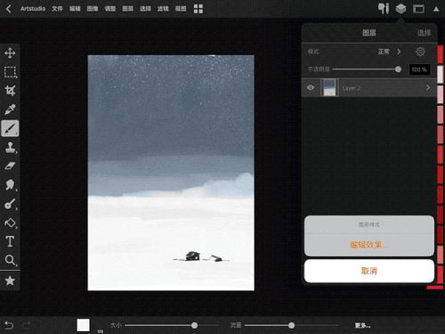Select the Zoom magnifier tool
Image resolution: width=445 pixels, height=334 pixels.
click(10, 260)
